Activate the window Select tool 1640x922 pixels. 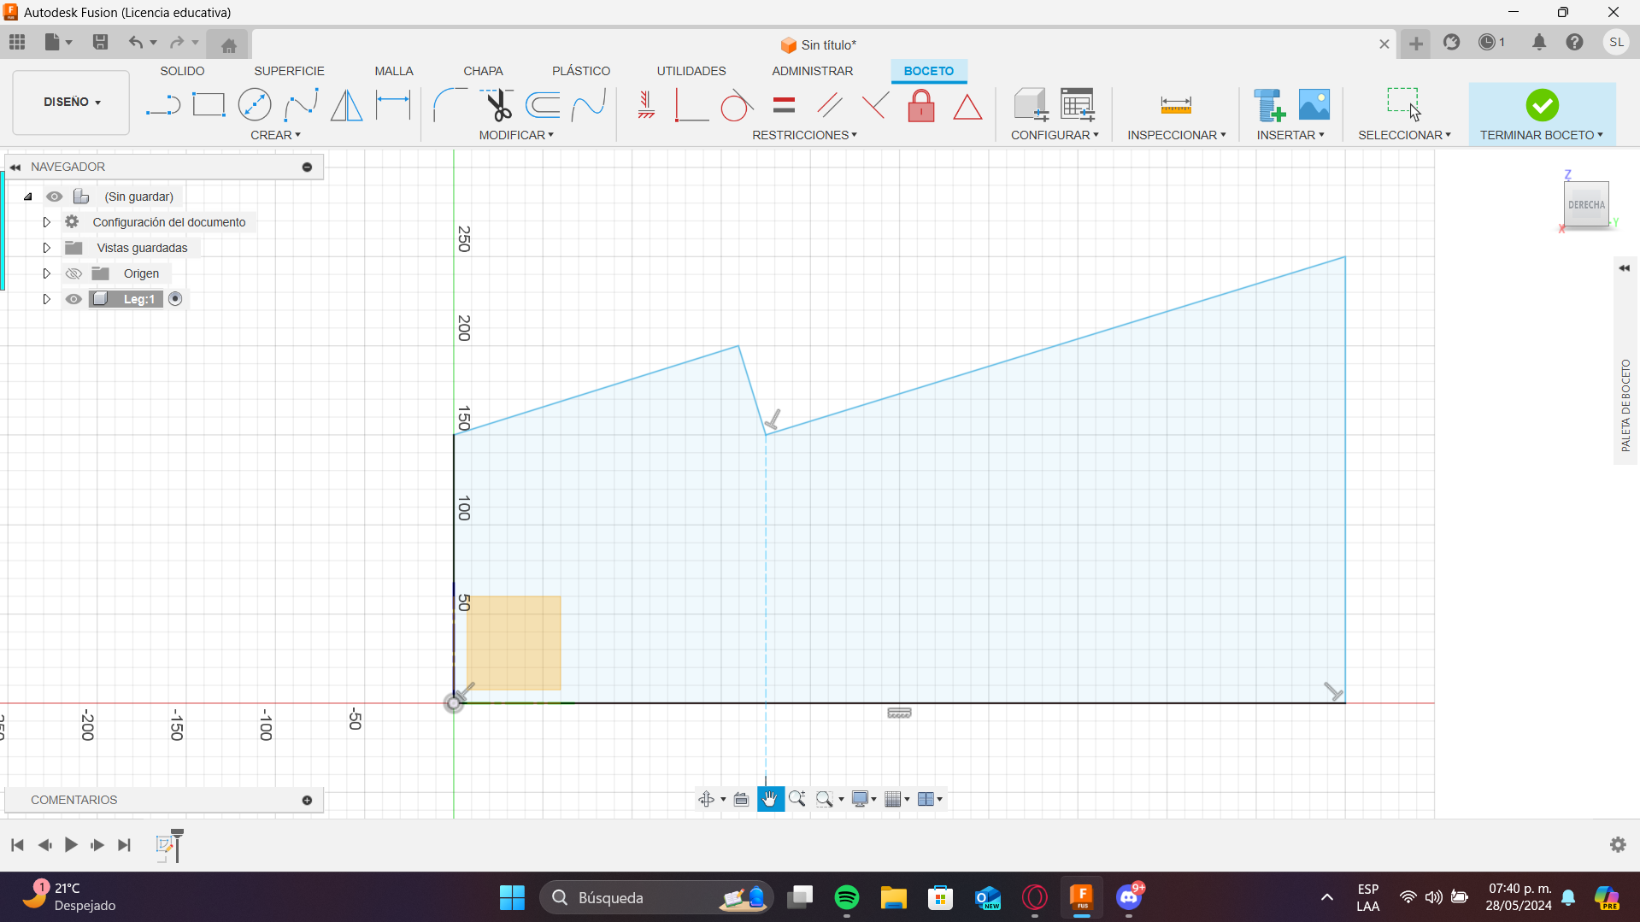pos(1403,104)
